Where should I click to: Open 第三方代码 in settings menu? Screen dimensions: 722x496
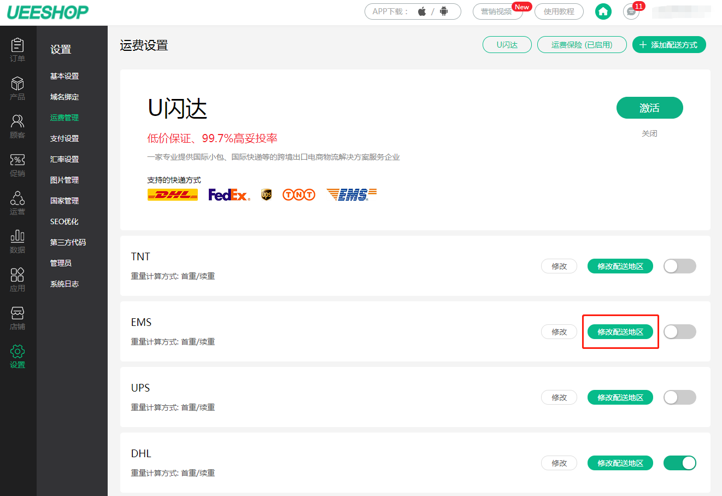pos(68,242)
